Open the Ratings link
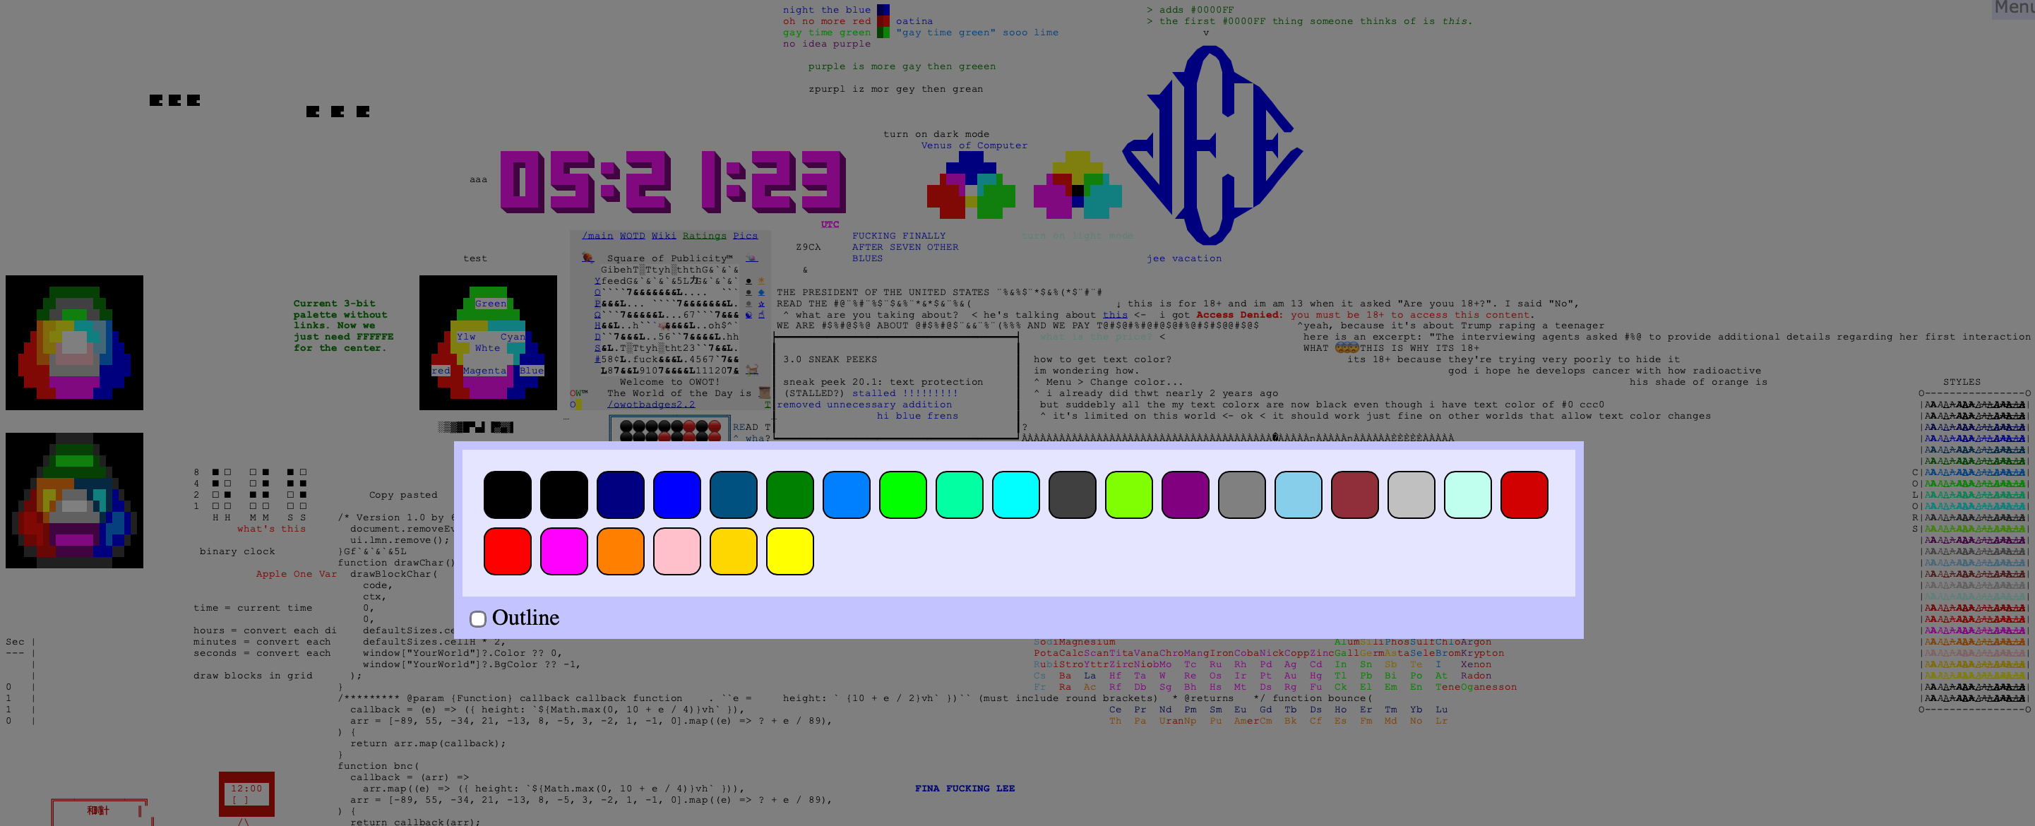2035x826 pixels. click(x=704, y=235)
